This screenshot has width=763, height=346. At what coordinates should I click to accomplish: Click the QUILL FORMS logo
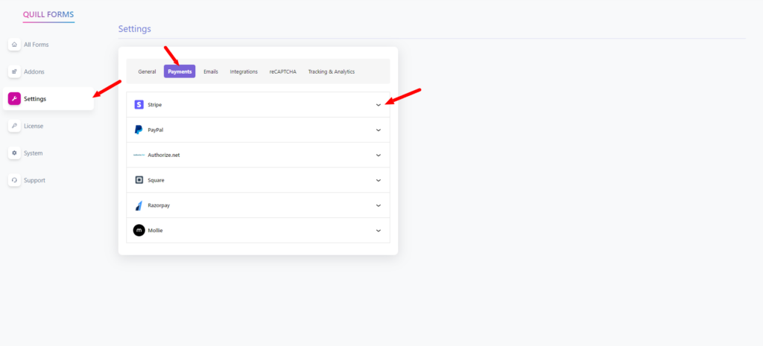pyautogui.click(x=48, y=15)
